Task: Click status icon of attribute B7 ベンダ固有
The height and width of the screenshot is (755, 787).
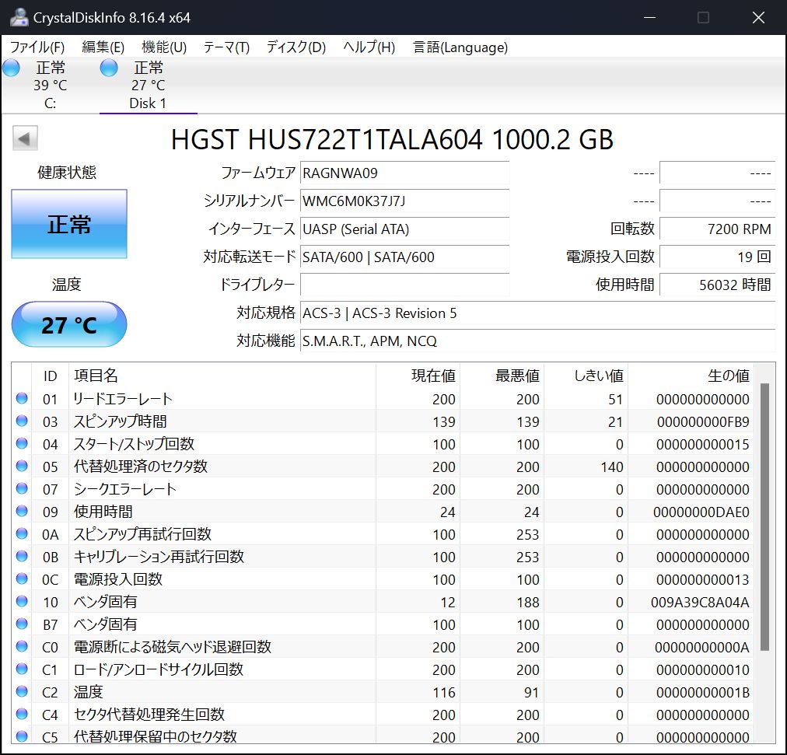Action: click(x=22, y=624)
